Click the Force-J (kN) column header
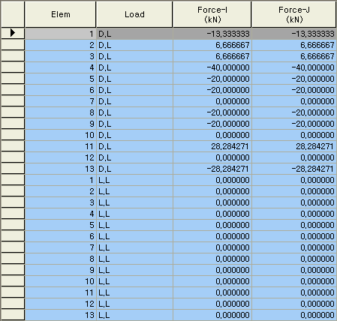The image size is (337, 321). tap(294, 14)
